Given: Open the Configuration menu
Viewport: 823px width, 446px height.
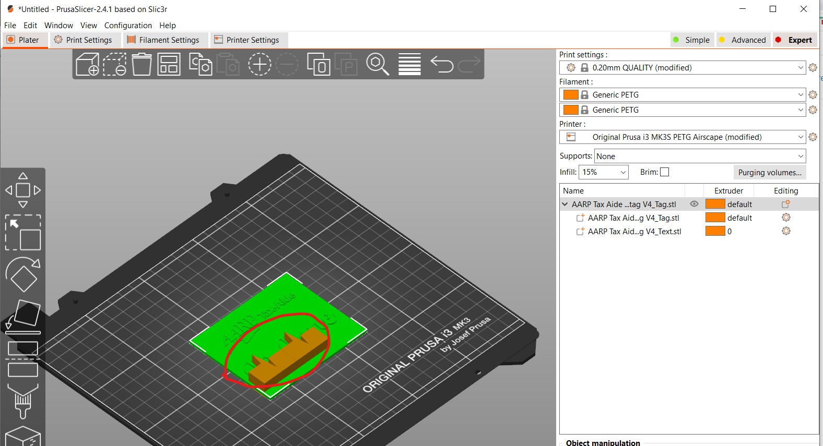Looking at the screenshot, I should click(x=128, y=25).
